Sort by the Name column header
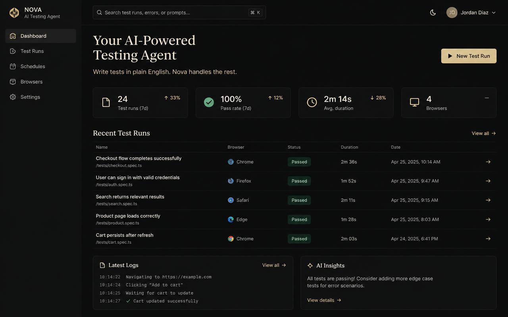508x317 pixels. 102,147
